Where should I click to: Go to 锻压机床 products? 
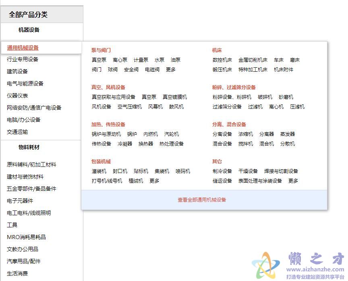click(222, 69)
